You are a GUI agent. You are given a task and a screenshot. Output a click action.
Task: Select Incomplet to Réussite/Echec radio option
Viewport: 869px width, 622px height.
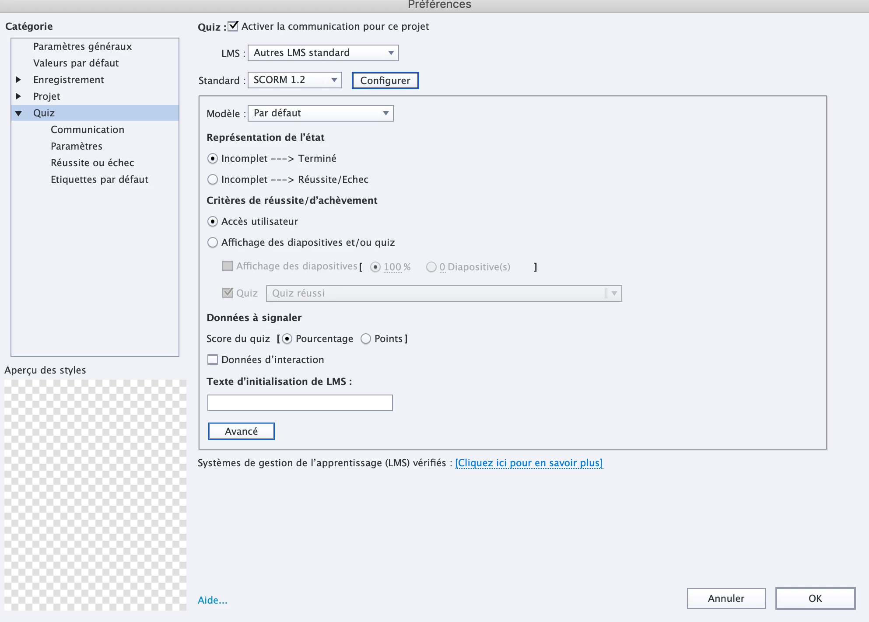click(213, 180)
